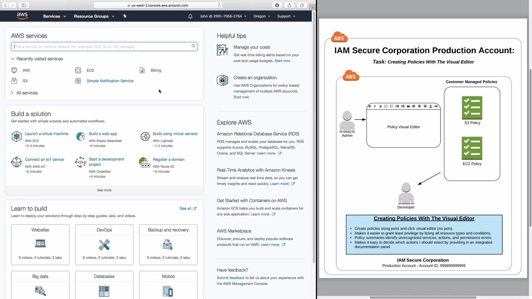Click the Submit feedback link
The width and height of the screenshot is (532, 299).
pos(231,278)
